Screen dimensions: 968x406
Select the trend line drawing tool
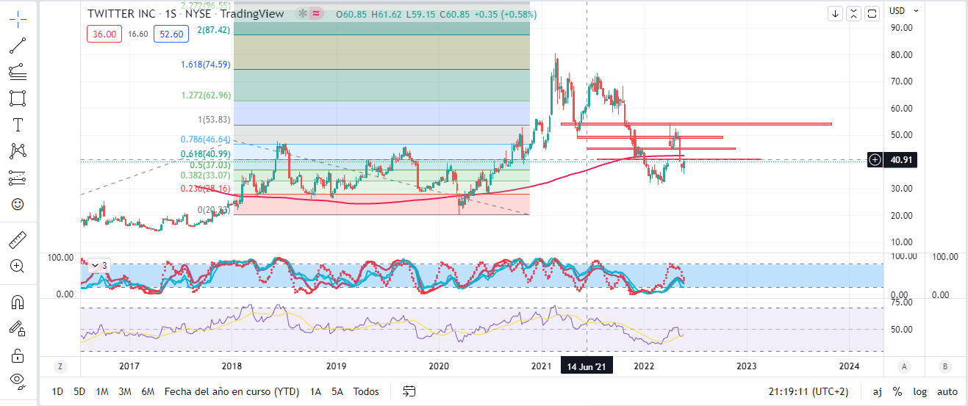click(x=18, y=46)
